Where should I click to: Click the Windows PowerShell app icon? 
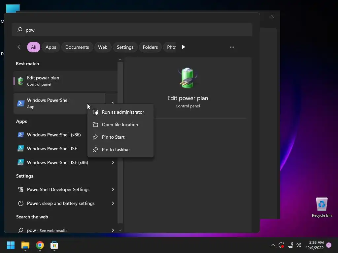click(x=21, y=103)
